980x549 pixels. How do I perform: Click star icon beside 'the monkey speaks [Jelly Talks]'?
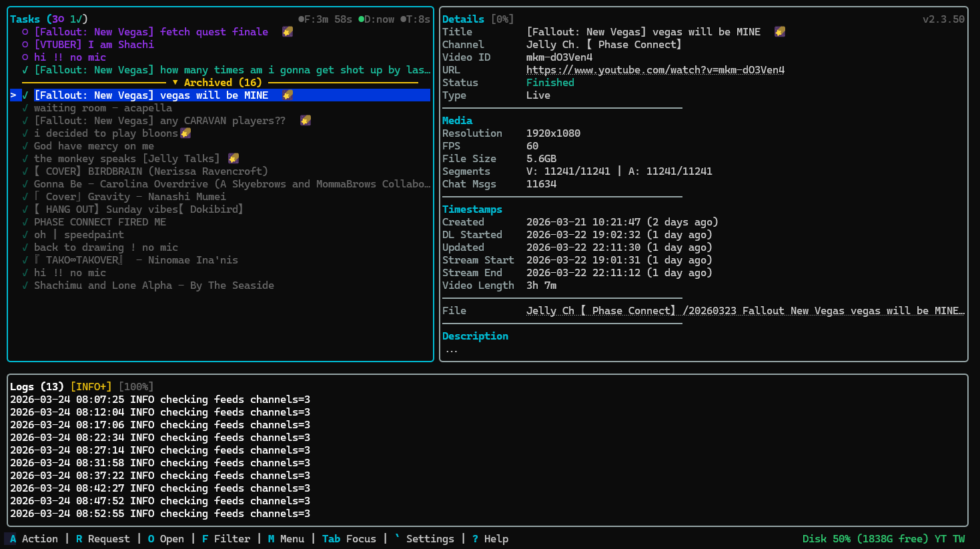233,159
